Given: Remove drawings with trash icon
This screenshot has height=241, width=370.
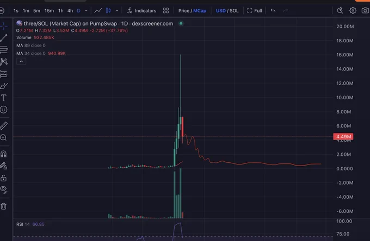Looking at the screenshot, I should point(4,206).
